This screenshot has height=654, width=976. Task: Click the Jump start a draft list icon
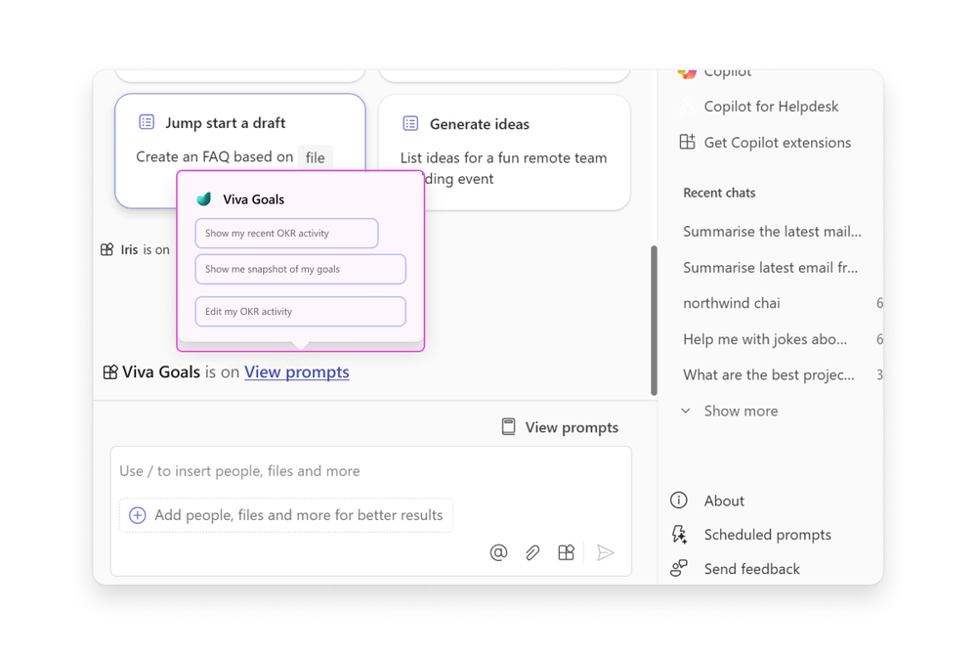pos(147,122)
